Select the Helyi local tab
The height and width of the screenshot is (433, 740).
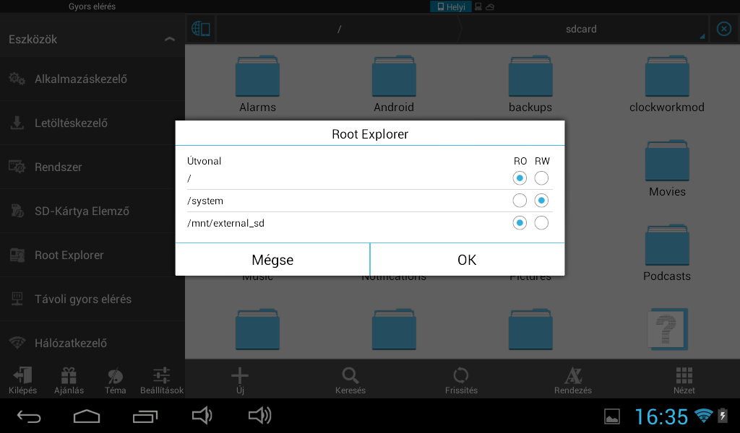[x=451, y=6]
